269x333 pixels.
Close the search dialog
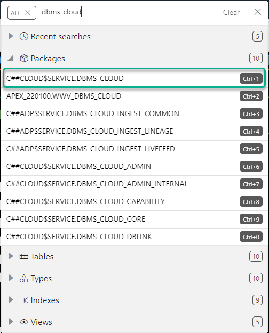point(258,12)
